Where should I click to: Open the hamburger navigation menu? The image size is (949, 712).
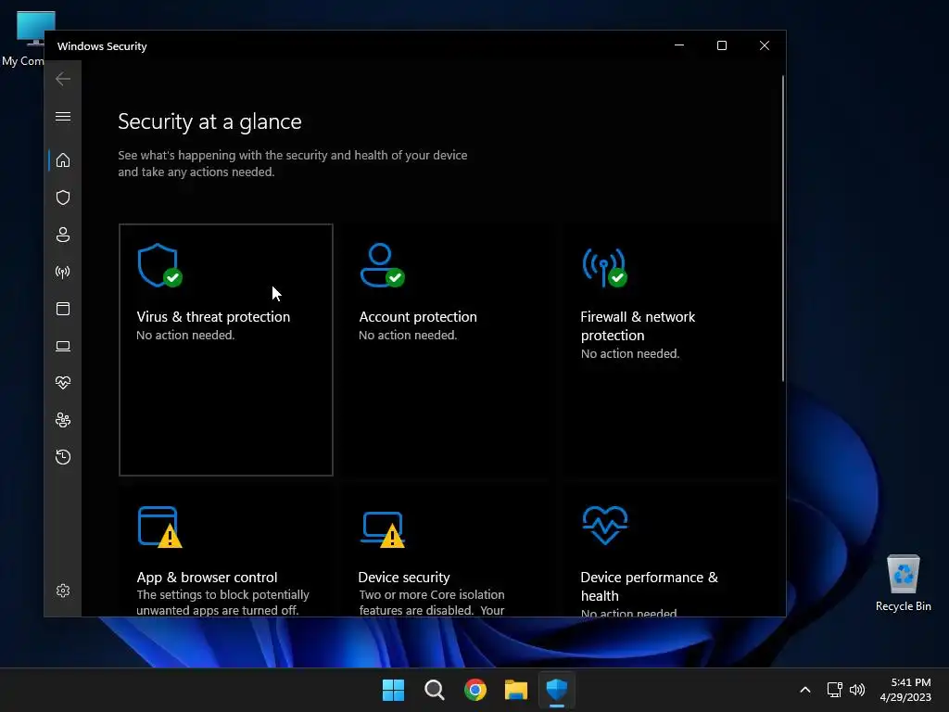(x=63, y=116)
